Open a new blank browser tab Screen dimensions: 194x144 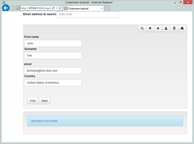pos(107,8)
